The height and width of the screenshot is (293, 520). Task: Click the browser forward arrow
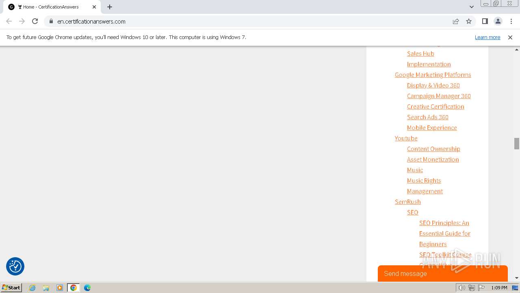[22, 21]
